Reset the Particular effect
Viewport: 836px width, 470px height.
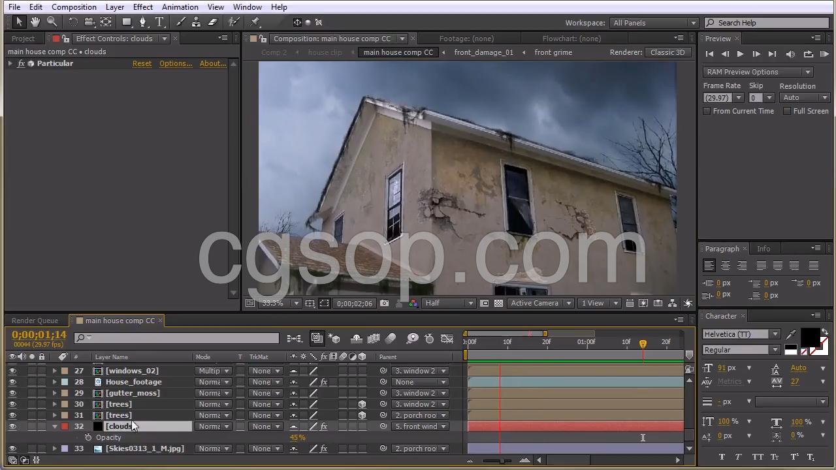click(x=142, y=63)
